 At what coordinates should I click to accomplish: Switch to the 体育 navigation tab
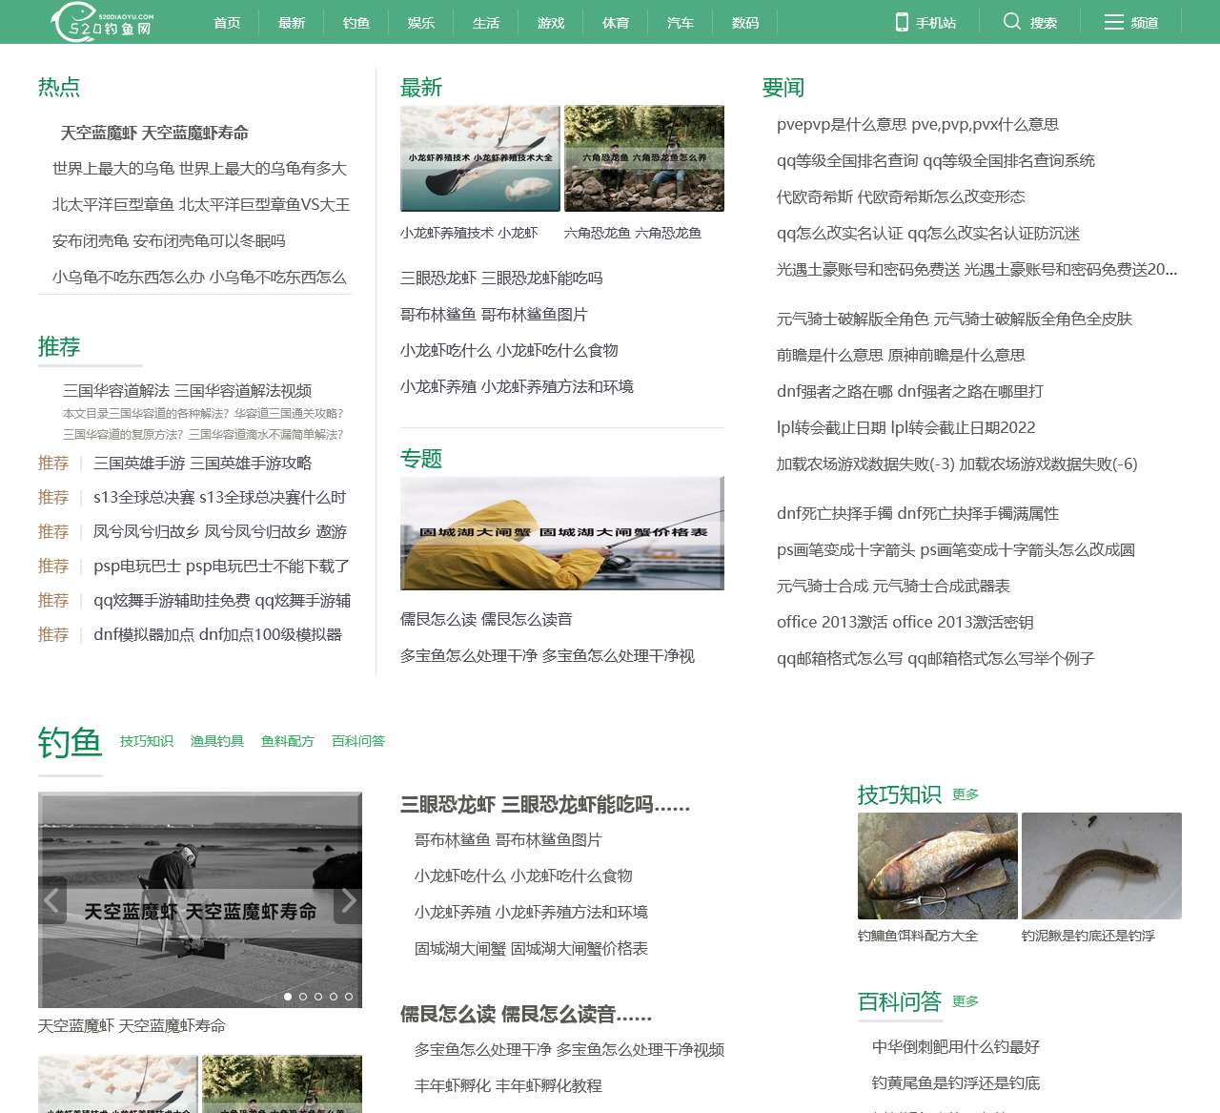tap(616, 22)
